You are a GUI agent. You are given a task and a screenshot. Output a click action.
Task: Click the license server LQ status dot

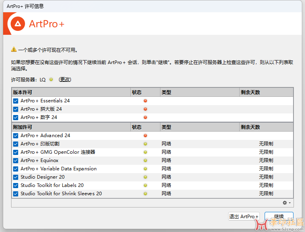51,79
